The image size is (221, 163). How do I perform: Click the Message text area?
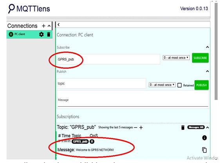[x=133, y=100]
